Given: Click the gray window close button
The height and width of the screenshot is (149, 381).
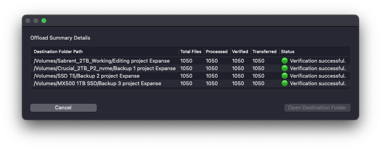Looking at the screenshot, I should tap(28, 21).
